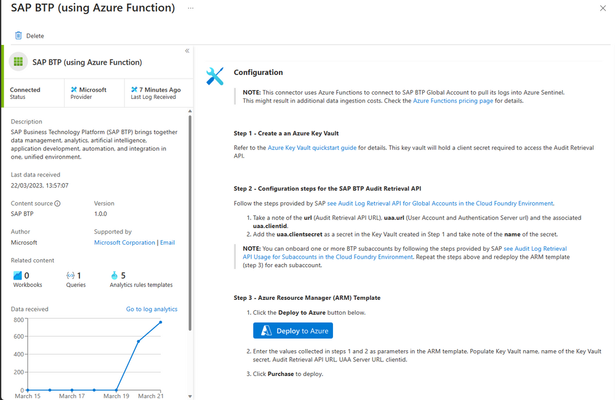Click the Azure logo on the Deploy button
The height and width of the screenshot is (400, 615).
[267, 331]
